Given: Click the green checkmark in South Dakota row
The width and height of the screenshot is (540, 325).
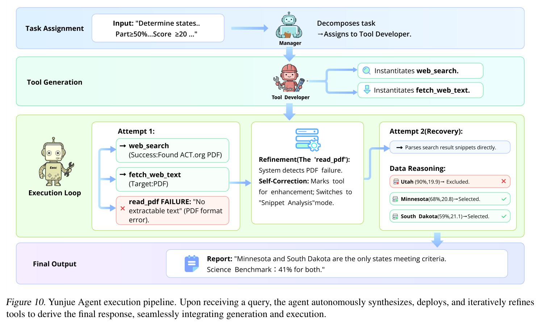Looking at the screenshot, I should coord(504,216).
